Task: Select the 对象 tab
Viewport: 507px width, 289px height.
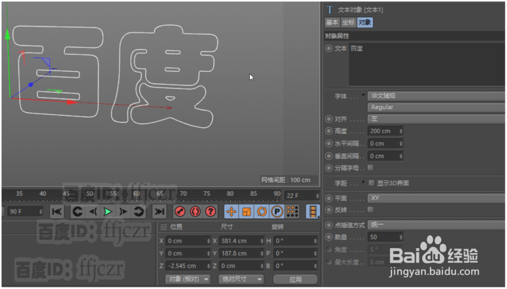Action: [365, 23]
